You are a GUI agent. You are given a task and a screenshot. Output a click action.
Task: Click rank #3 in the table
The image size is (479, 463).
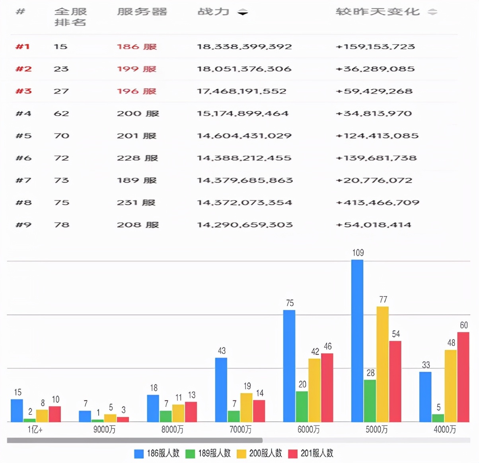point(23,91)
